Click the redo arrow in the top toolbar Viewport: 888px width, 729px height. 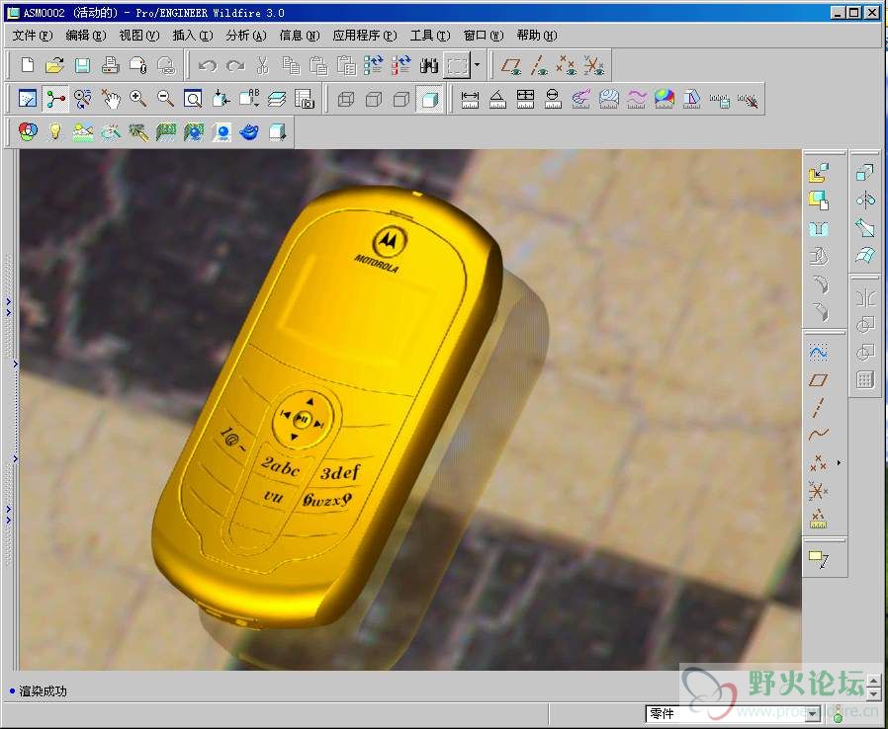click(235, 65)
